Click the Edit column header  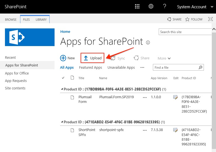176,78
